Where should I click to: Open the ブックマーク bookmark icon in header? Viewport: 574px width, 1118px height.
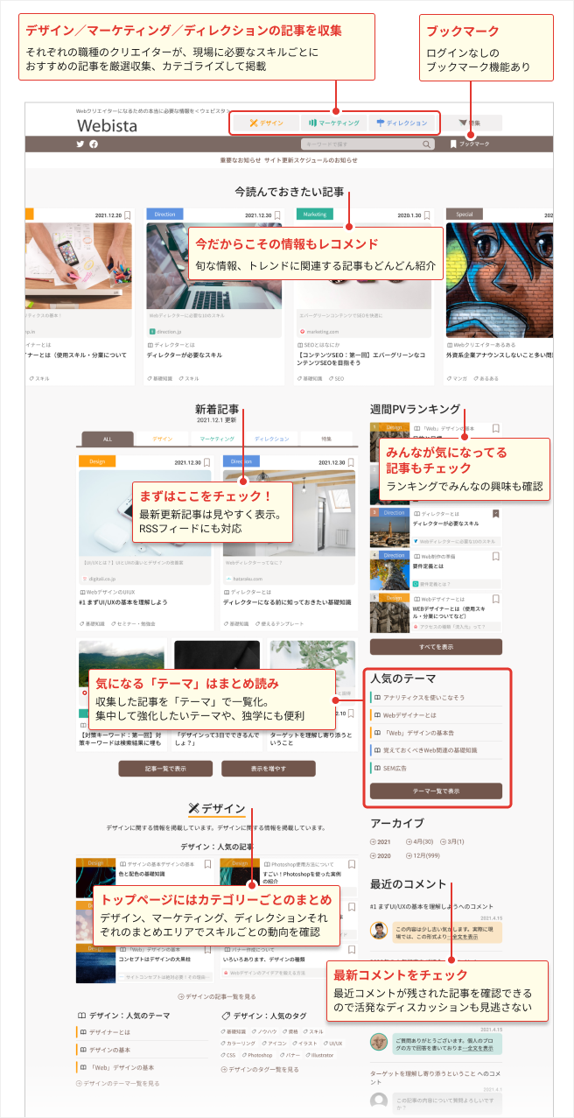[x=453, y=144]
